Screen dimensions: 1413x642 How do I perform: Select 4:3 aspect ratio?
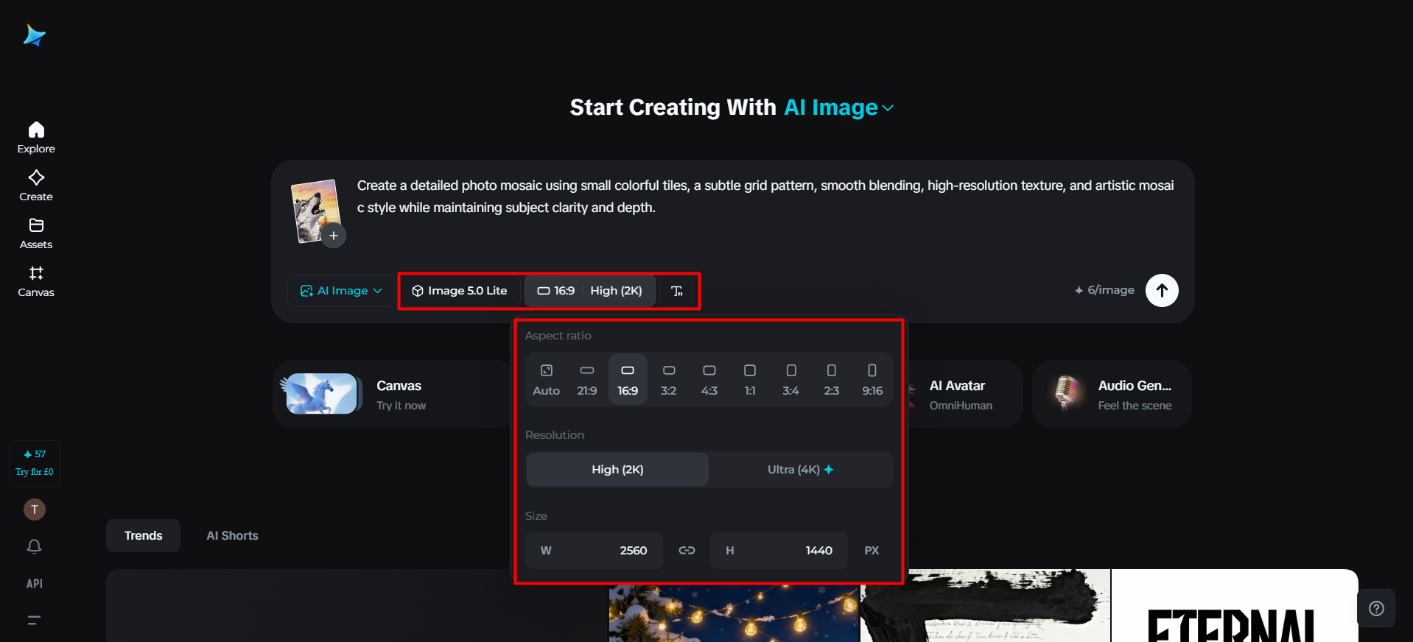(709, 379)
